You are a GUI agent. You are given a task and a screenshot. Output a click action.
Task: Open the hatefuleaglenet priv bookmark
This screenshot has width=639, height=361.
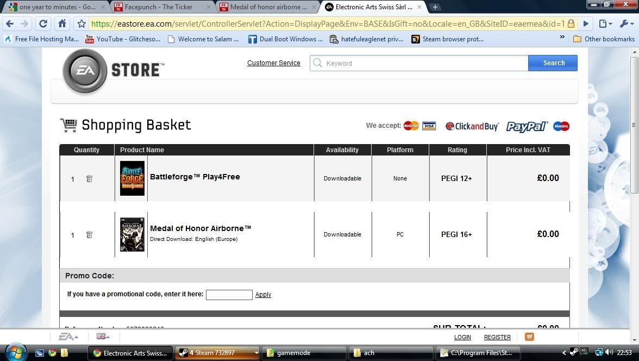click(x=366, y=39)
